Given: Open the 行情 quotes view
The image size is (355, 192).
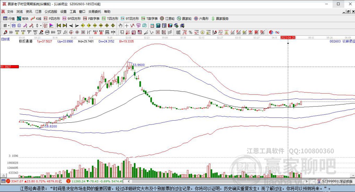Looking at the screenshot, I should click(9, 19).
